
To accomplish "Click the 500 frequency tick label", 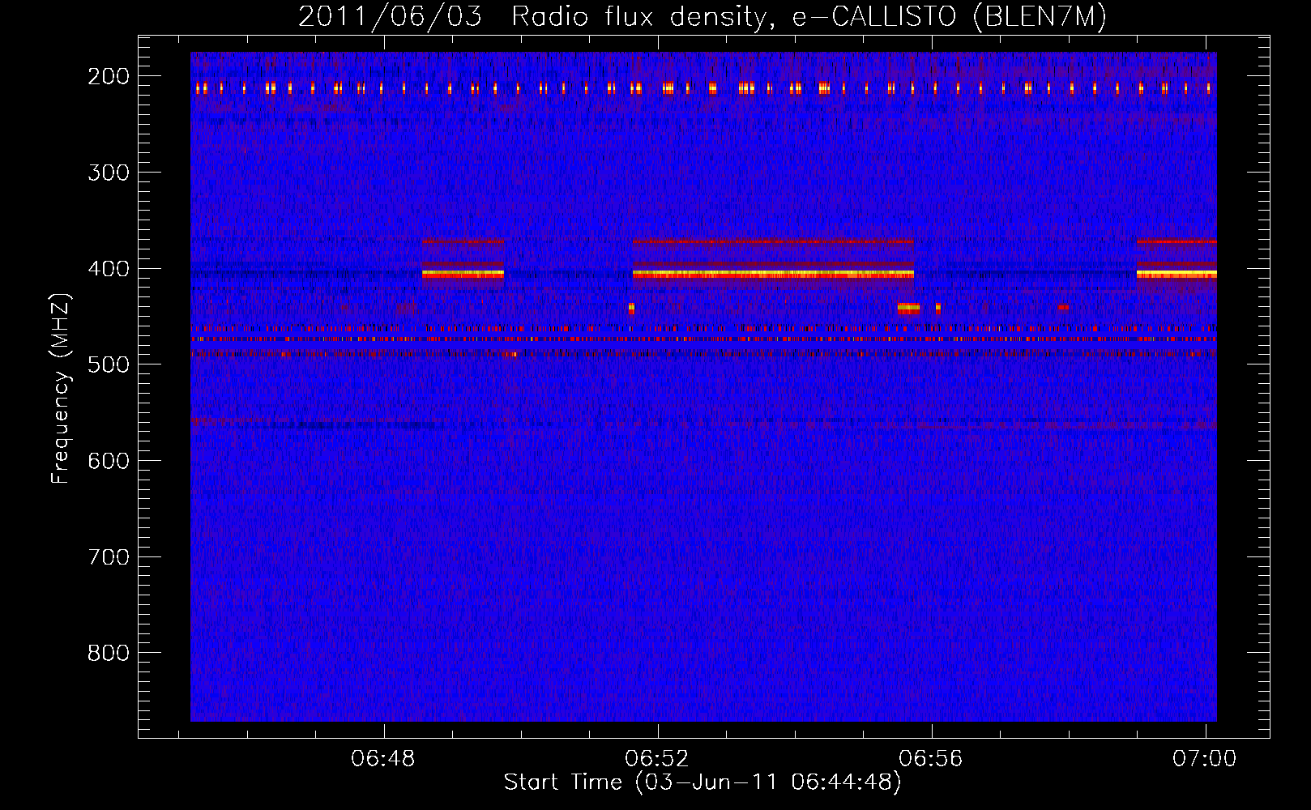I will coord(108,364).
